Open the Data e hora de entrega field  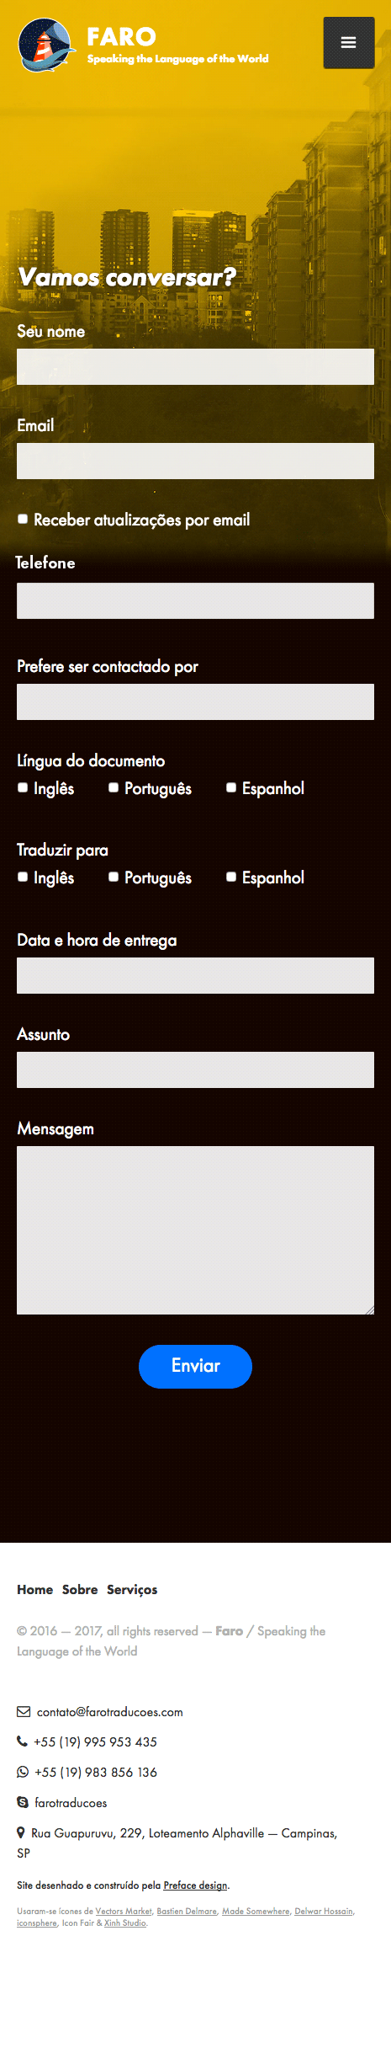click(x=195, y=975)
